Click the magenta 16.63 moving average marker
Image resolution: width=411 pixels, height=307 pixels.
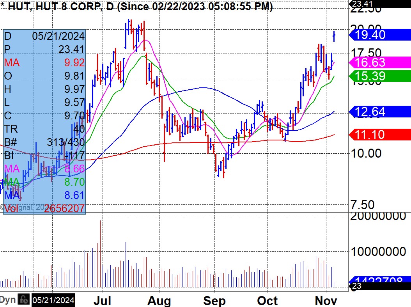tap(380, 62)
